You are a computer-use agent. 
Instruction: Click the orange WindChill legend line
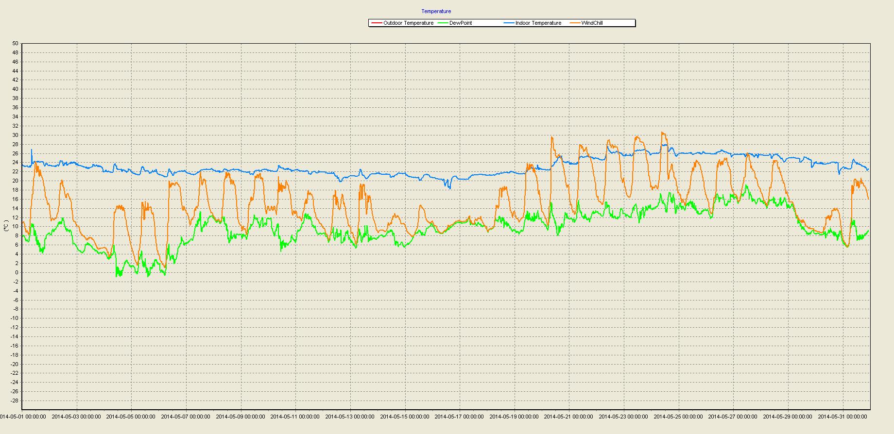(x=576, y=23)
